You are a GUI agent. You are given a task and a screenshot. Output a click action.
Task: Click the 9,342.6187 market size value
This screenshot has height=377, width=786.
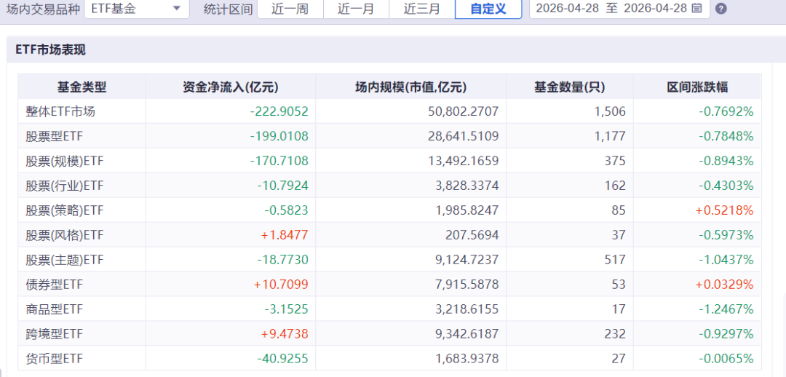467,334
